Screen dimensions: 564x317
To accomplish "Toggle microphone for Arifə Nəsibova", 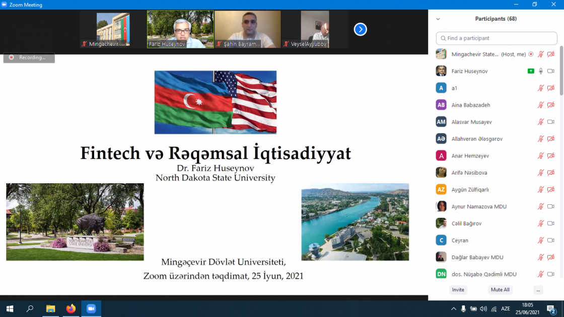I will pyautogui.click(x=541, y=173).
